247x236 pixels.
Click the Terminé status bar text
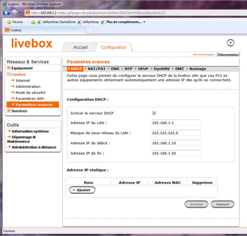pyautogui.click(x=9, y=231)
